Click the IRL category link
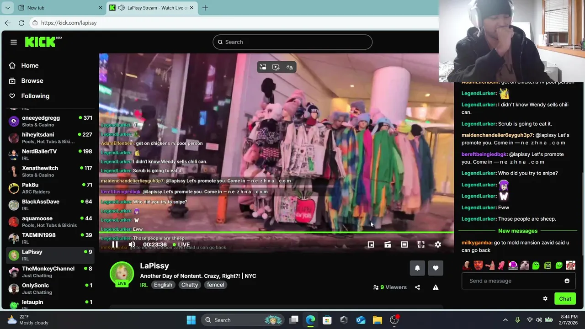The image size is (585, 329). click(144, 285)
